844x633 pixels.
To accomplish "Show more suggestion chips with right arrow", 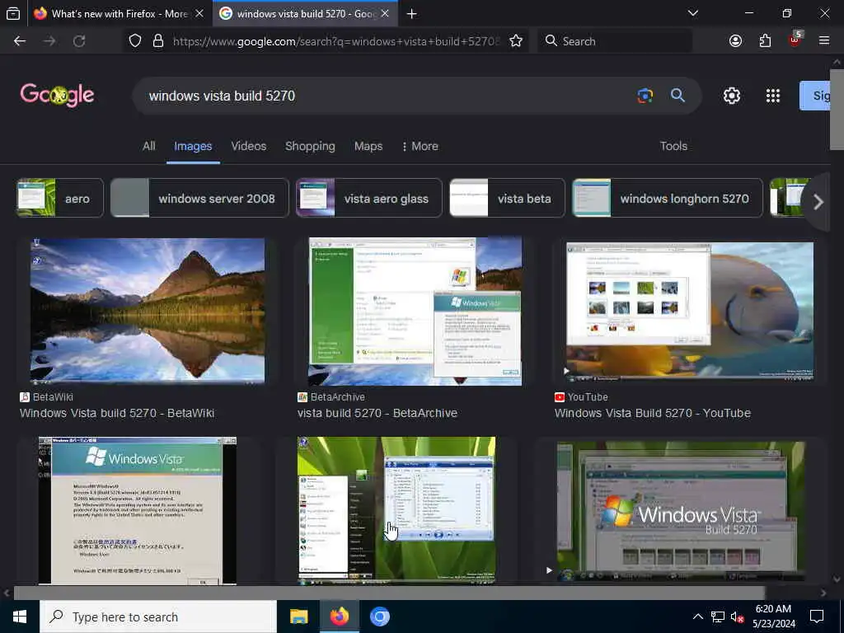I will (818, 202).
